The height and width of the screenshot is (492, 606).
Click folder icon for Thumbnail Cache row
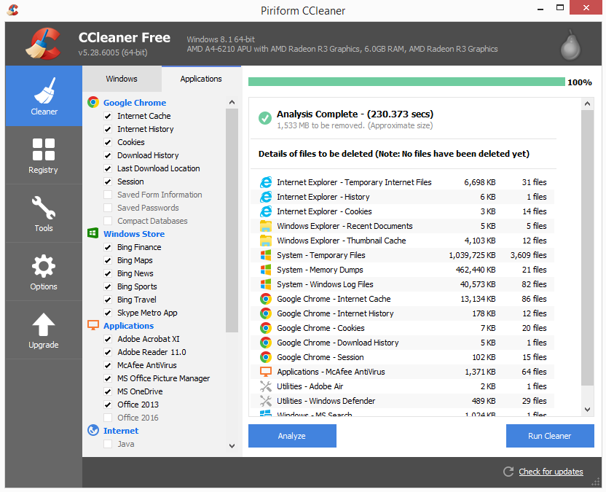pyautogui.click(x=266, y=241)
